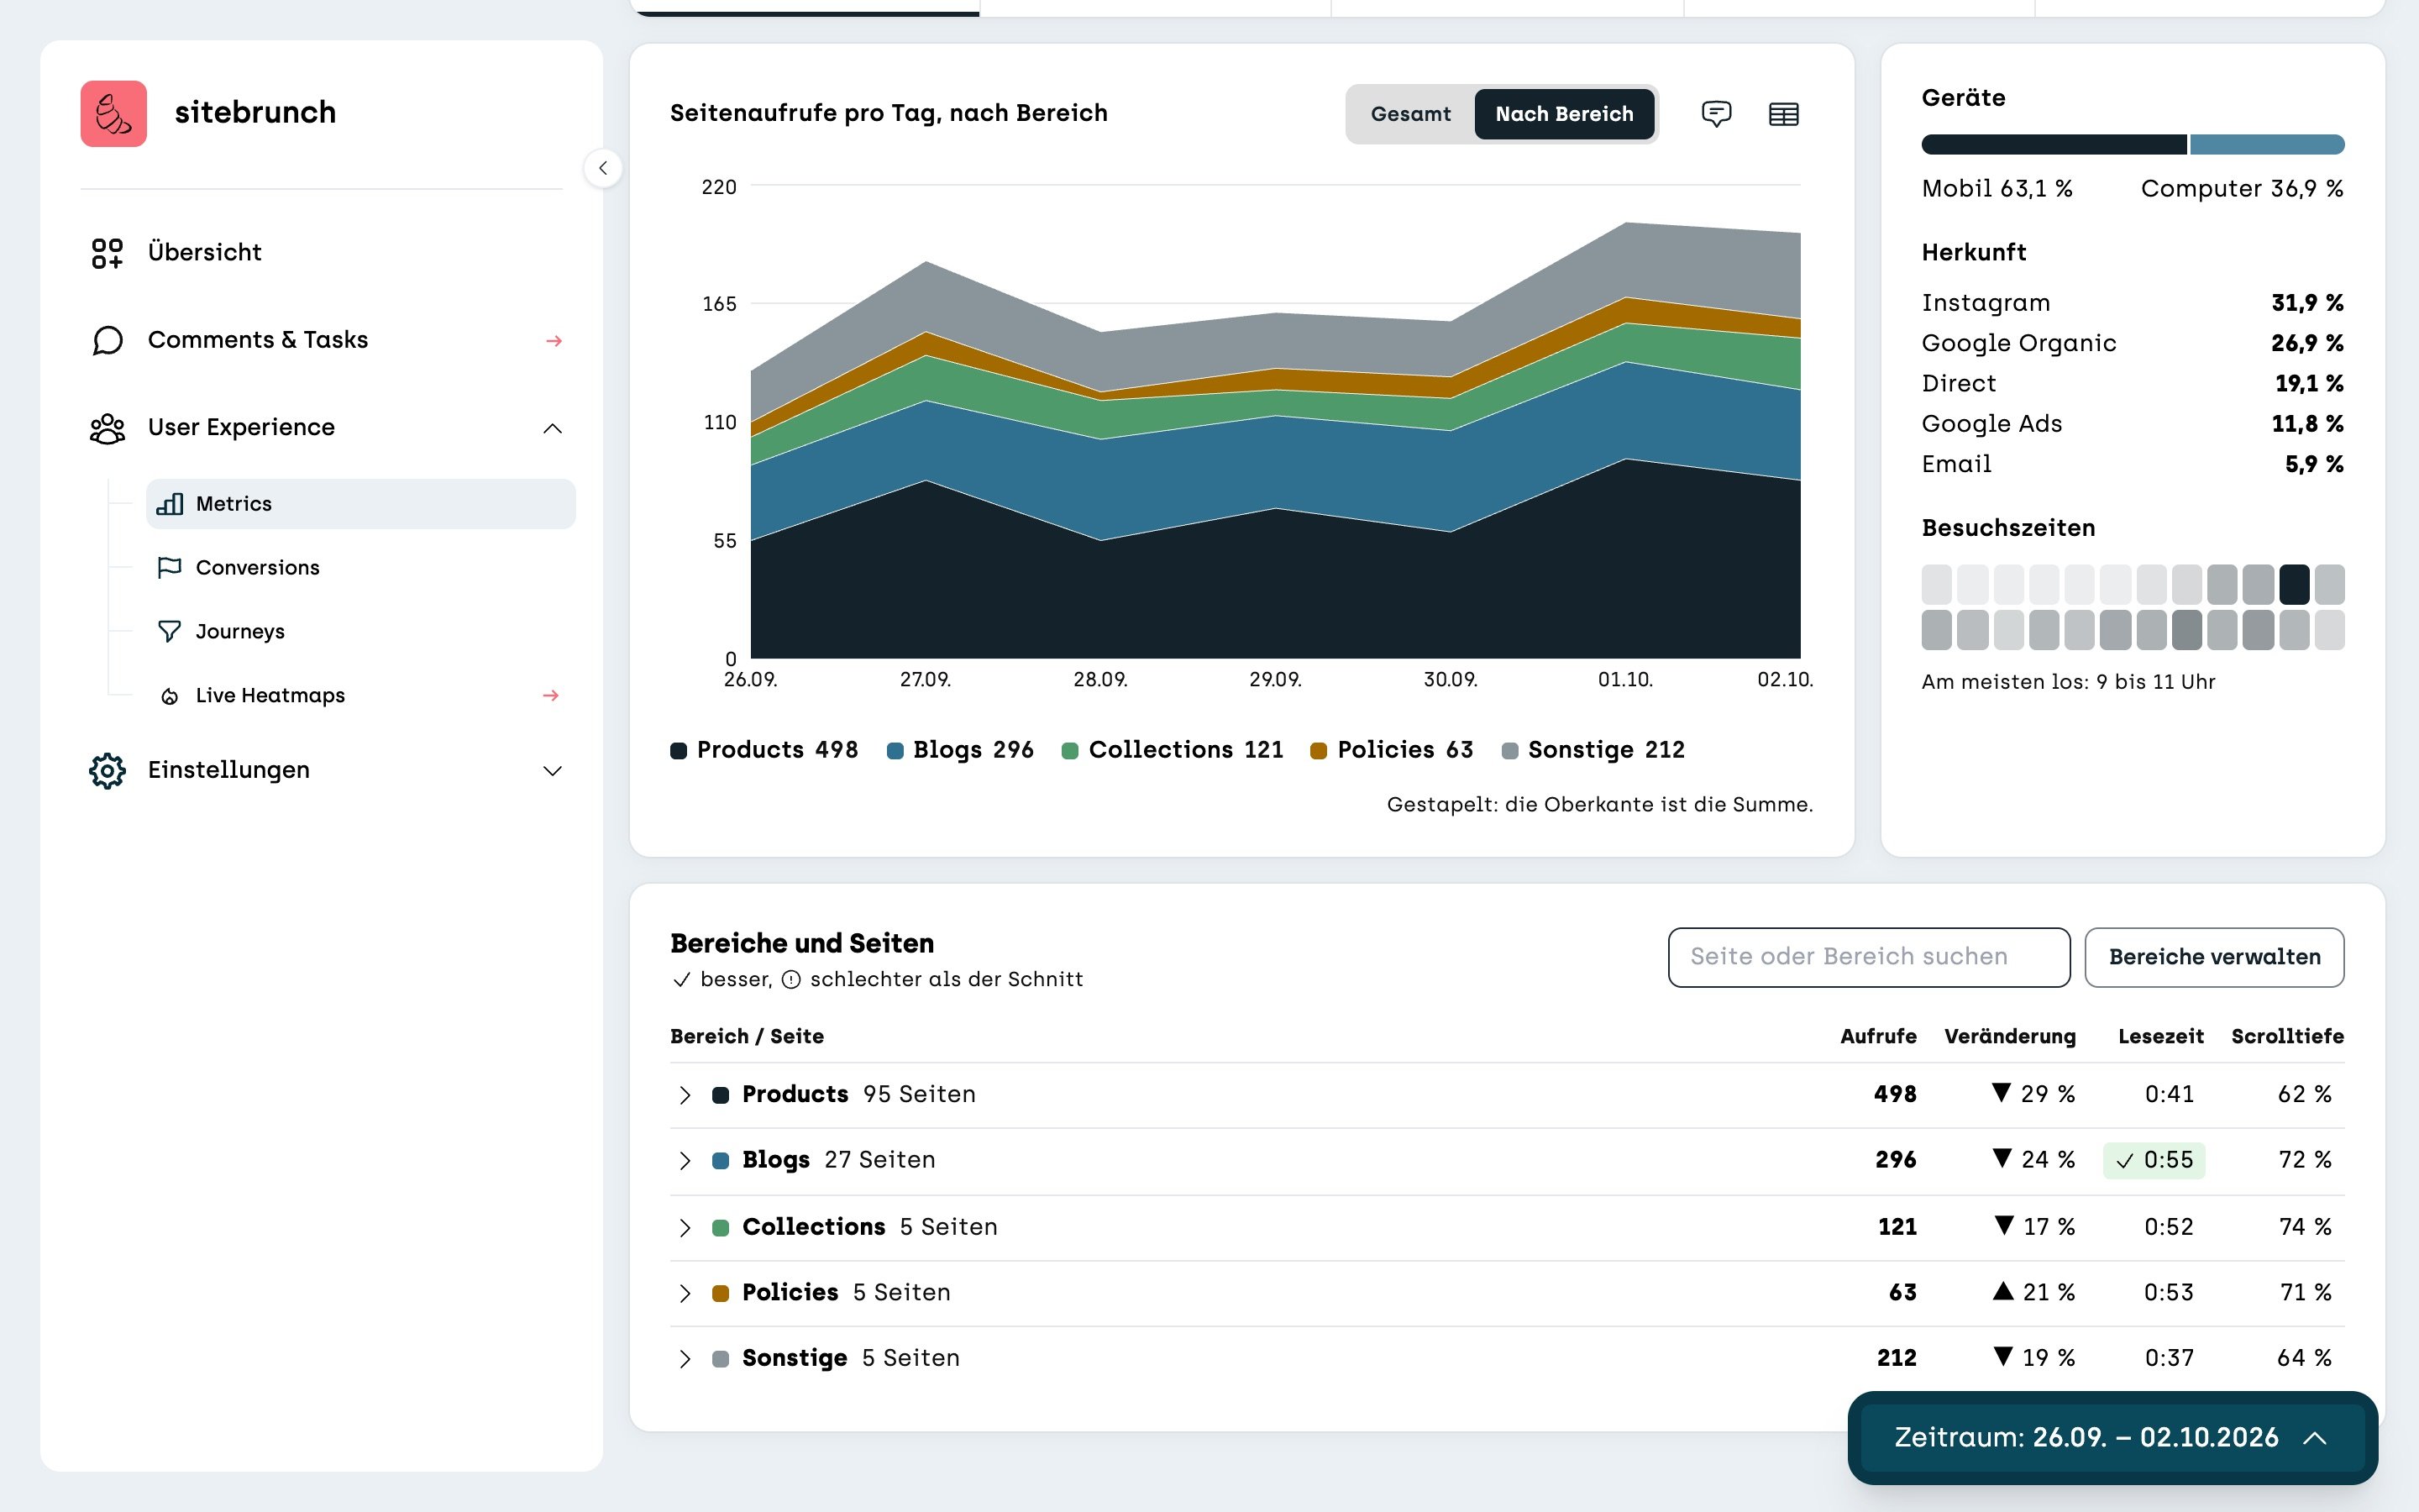Viewport: 2419px width, 1512px height.
Task: Expand the Sonstige row
Action: point(685,1359)
